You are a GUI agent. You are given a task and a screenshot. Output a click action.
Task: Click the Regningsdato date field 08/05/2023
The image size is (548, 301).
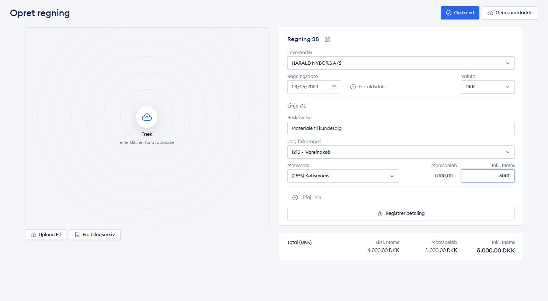point(314,87)
